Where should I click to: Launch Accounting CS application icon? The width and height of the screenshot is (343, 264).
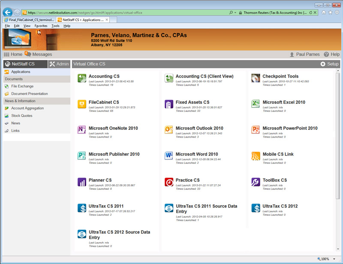click(82, 78)
